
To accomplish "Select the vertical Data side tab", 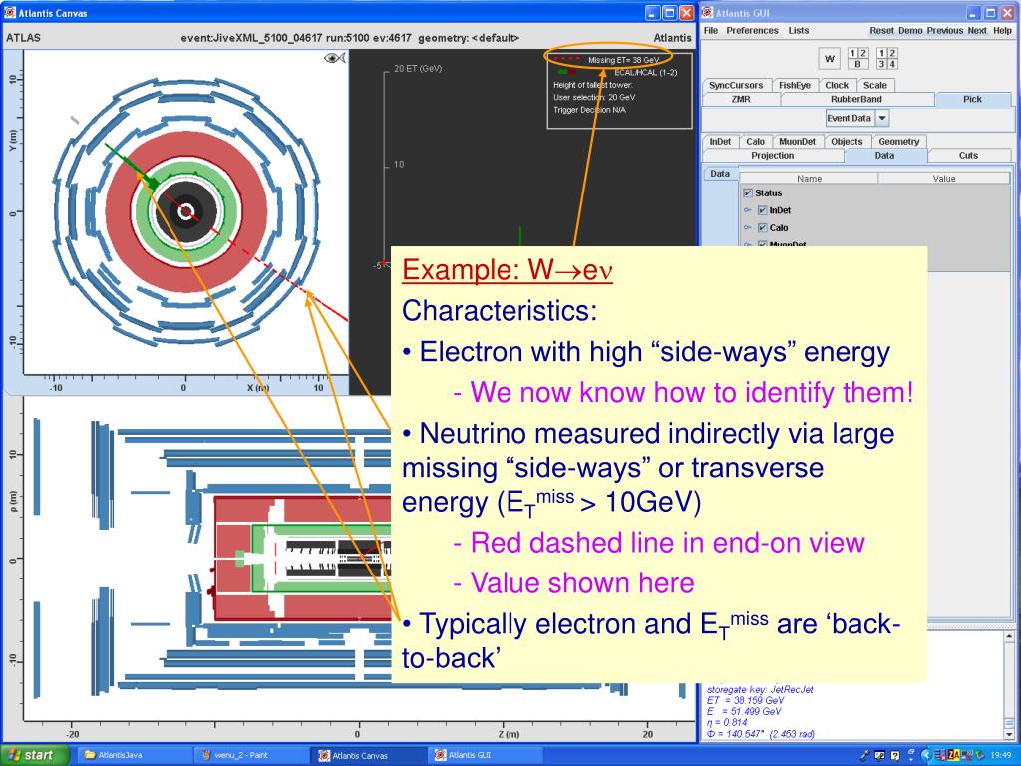I will [720, 174].
